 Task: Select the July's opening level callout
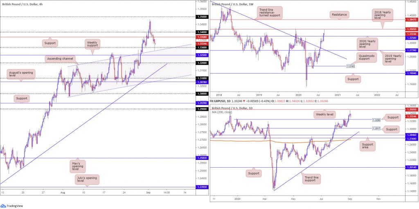point(87,180)
